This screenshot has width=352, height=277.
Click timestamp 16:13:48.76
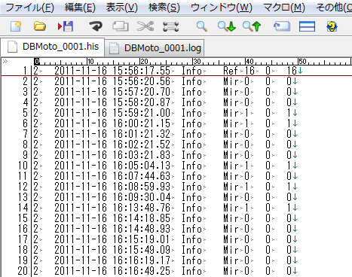click(142, 208)
